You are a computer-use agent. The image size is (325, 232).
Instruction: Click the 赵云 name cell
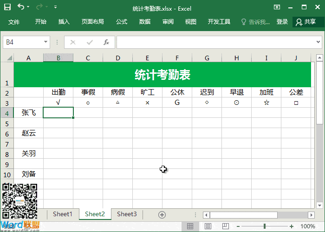29,133
